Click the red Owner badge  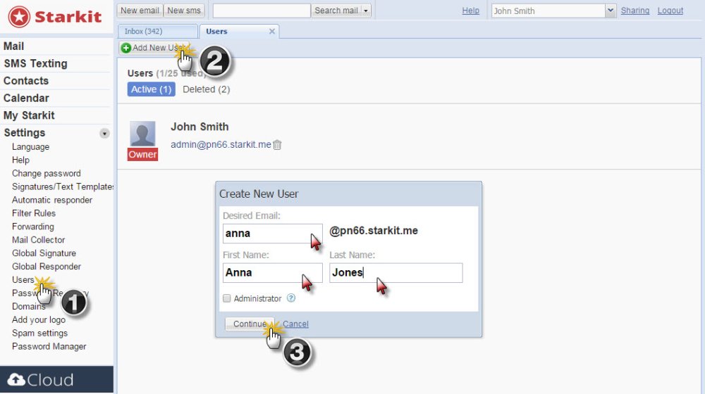pos(142,154)
